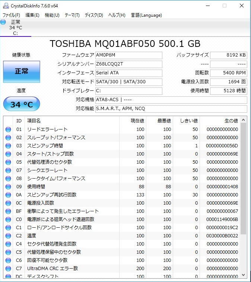The width and height of the screenshot is (251, 282).
Task: Click status circle icon for リードエラーレート row
Action: (x=8, y=129)
